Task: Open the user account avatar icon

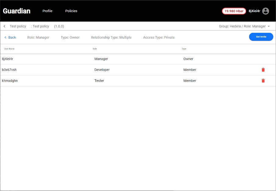Action: pos(266,11)
